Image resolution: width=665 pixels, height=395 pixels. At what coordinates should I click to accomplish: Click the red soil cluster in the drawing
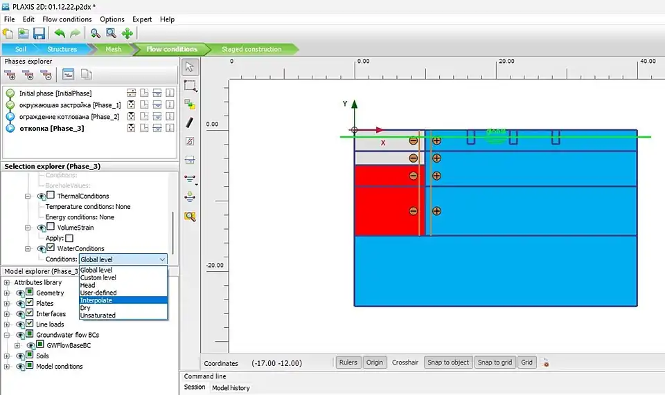(x=384, y=208)
